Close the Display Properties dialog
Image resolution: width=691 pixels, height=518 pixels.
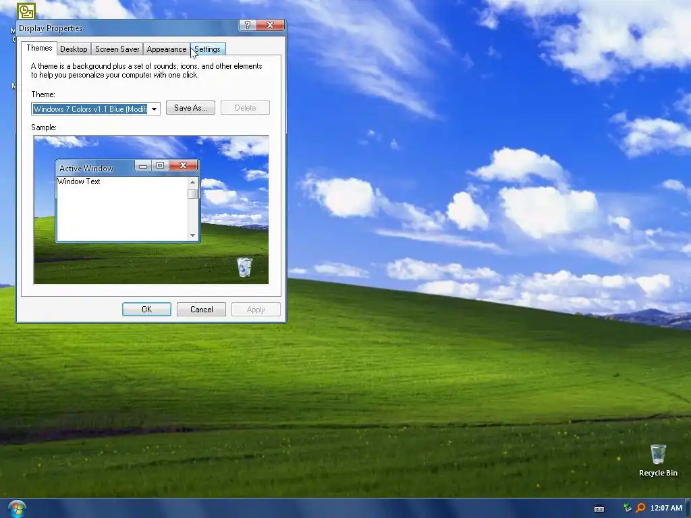[270, 25]
